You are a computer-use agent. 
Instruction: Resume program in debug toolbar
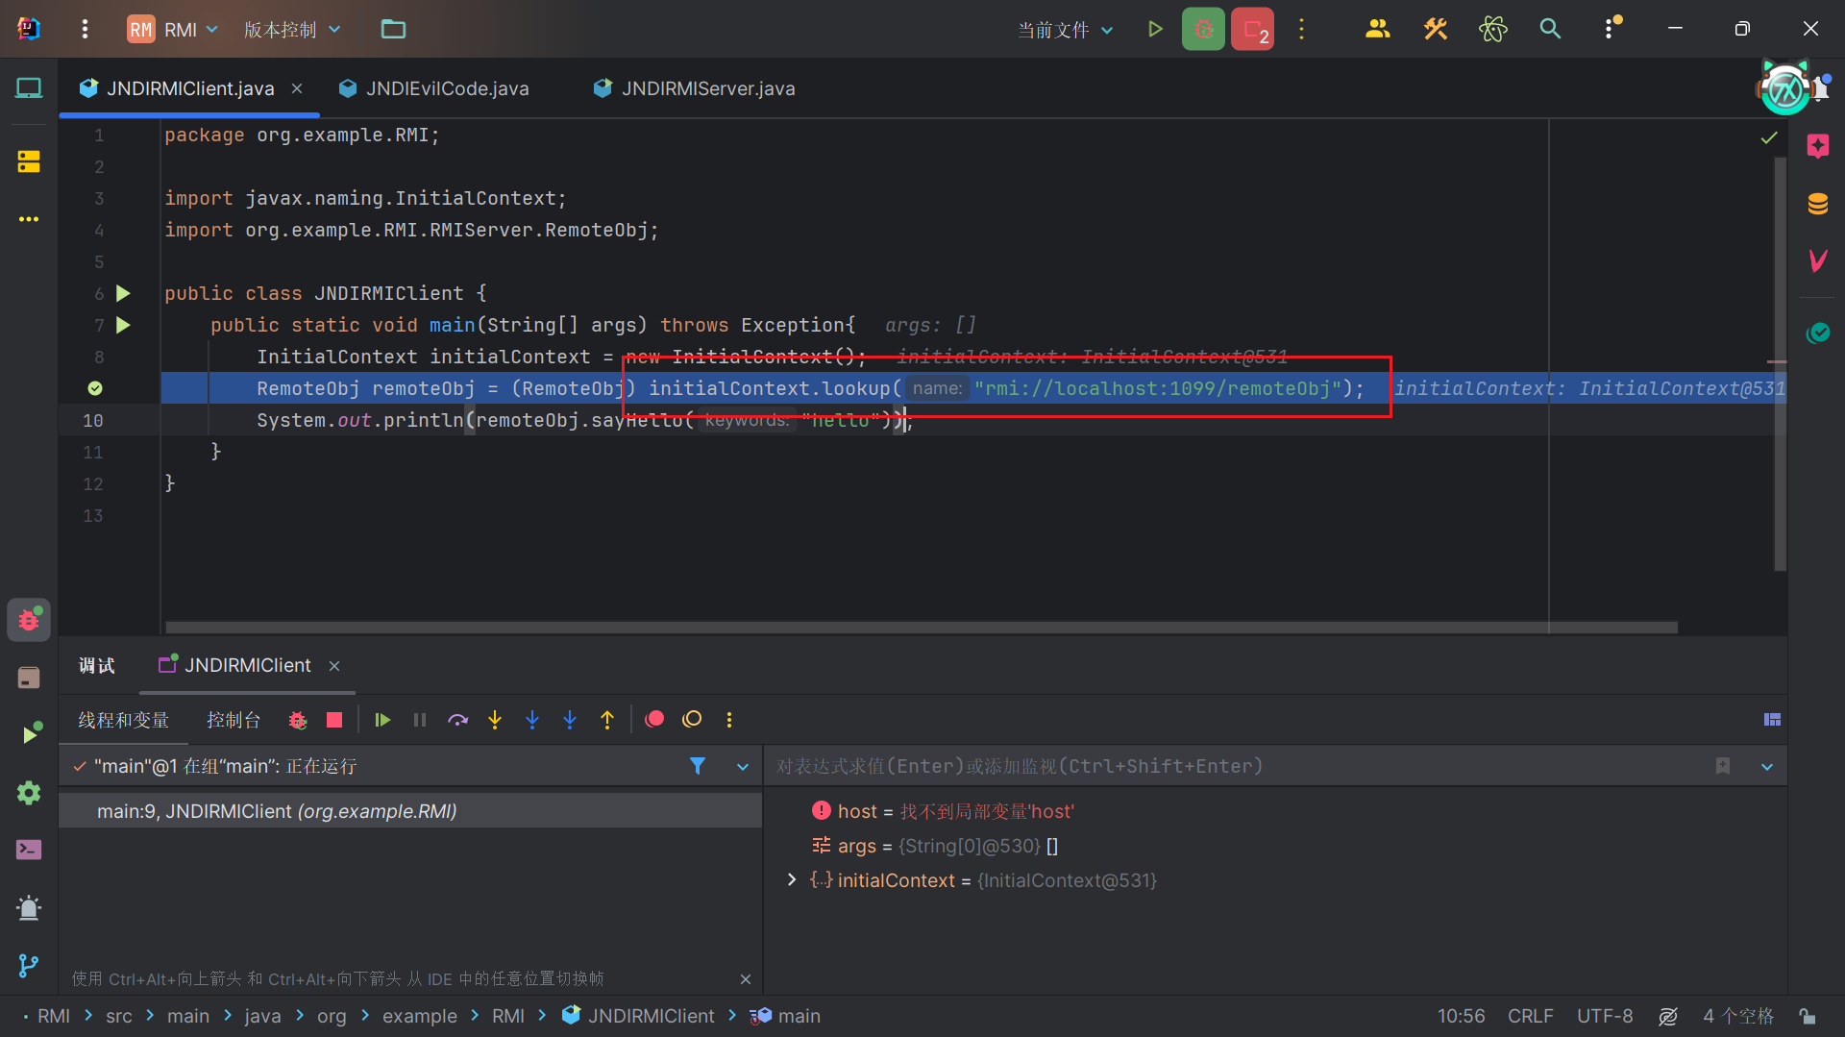(382, 720)
